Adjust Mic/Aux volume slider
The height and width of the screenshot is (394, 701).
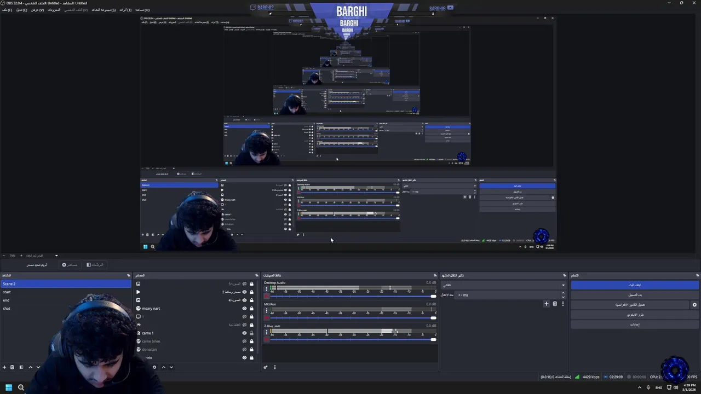pyautogui.click(x=353, y=317)
